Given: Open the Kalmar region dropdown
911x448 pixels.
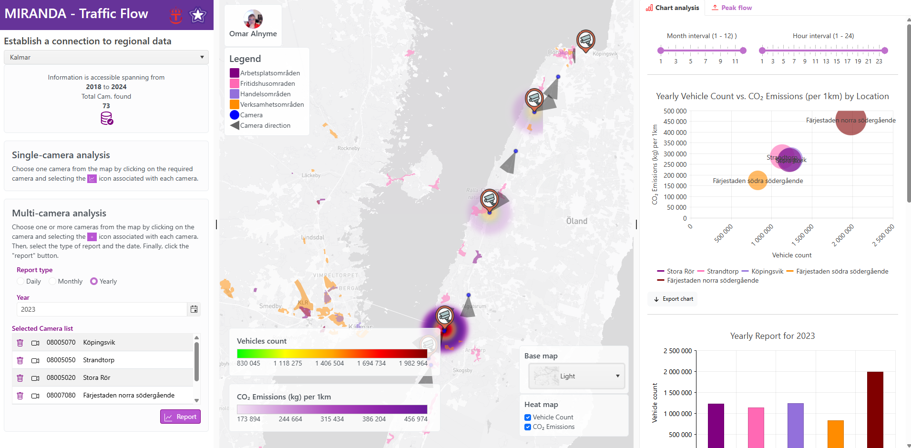Looking at the screenshot, I should tap(106, 57).
